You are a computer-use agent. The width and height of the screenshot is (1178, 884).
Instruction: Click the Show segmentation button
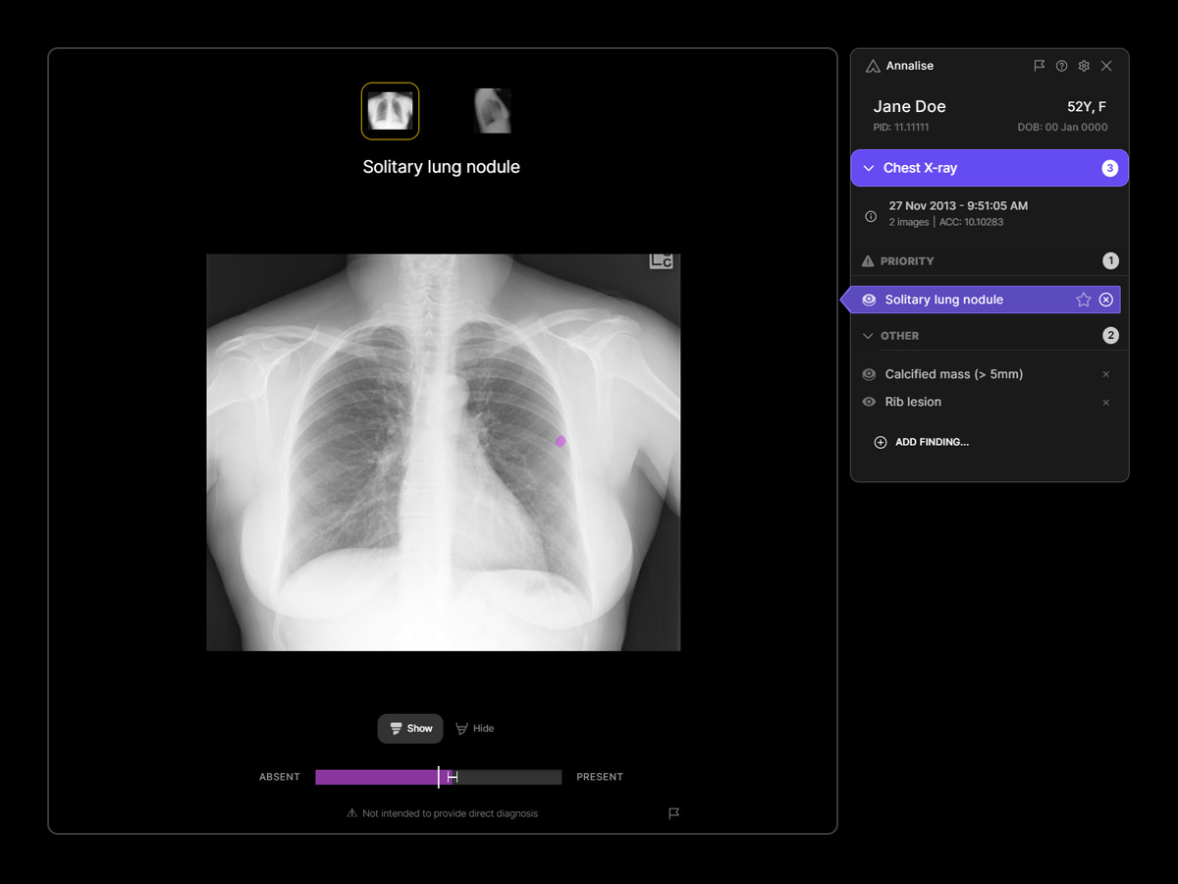pyautogui.click(x=409, y=728)
